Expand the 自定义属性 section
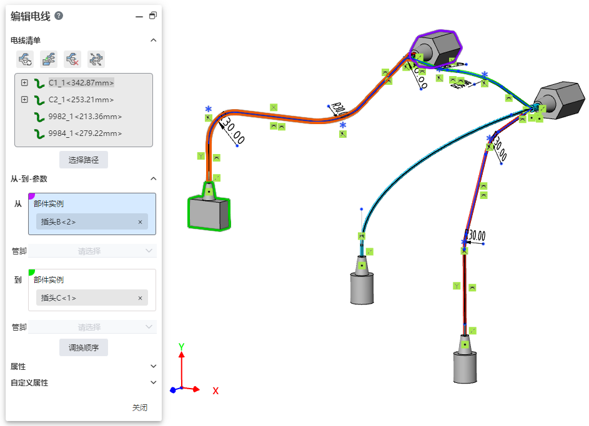Screen dimensions: 589x426 click(153, 382)
